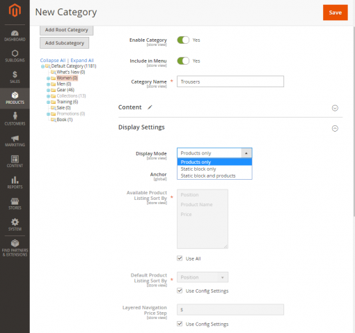Click the Category Name input field
Image resolution: width=355 pixels, height=333 pixels.
pos(230,82)
